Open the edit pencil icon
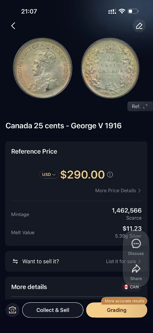Viewport: 153px width, 333px height. (139, 26)
